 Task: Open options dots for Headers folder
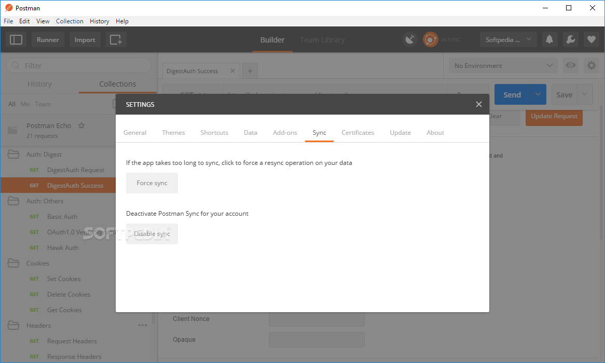click(x=143, y=325)
